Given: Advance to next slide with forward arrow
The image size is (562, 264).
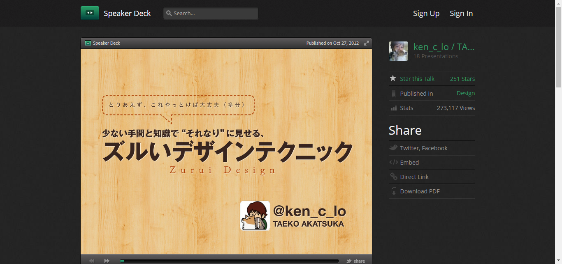Looking at the screenshot, I should (x=107, y=261).
